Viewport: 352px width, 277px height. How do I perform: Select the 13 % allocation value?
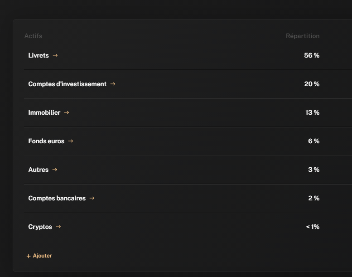312,112
